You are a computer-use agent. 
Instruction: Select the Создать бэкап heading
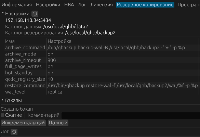coord(17,109)
